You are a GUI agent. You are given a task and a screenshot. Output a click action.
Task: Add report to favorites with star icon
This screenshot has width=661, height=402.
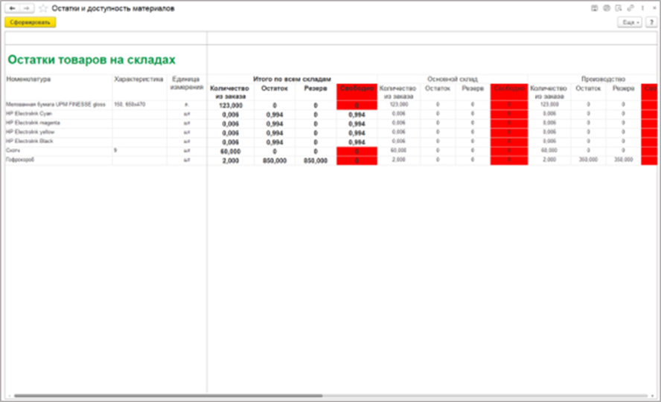pos(43,7)
